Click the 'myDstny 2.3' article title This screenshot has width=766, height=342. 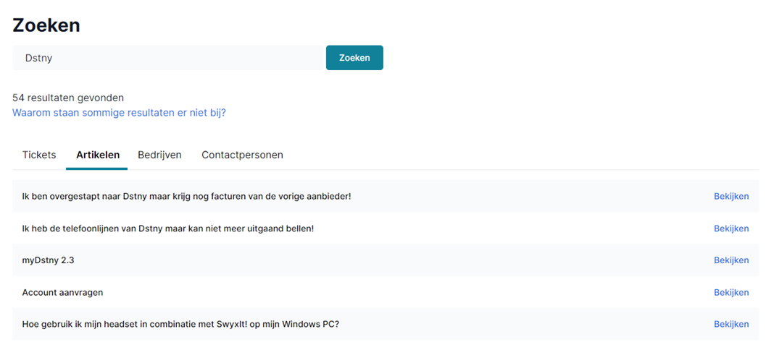coord(48,260)
